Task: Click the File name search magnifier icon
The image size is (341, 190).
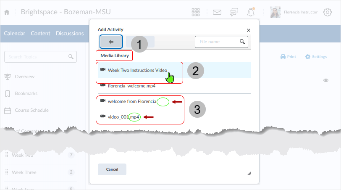Action: [242, 42]
